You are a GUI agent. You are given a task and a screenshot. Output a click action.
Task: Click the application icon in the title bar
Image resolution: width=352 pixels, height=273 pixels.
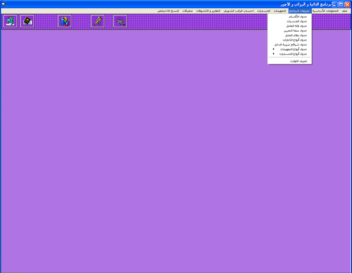coord(4,4)
